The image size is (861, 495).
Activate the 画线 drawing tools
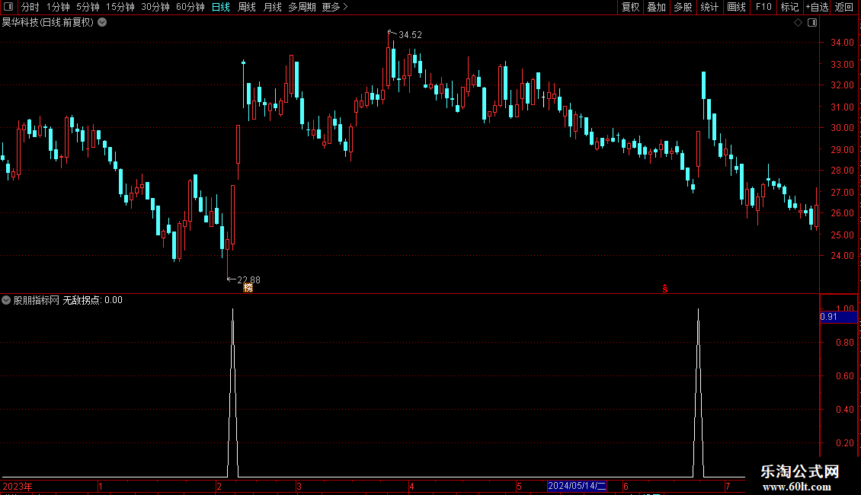(736, 7)
